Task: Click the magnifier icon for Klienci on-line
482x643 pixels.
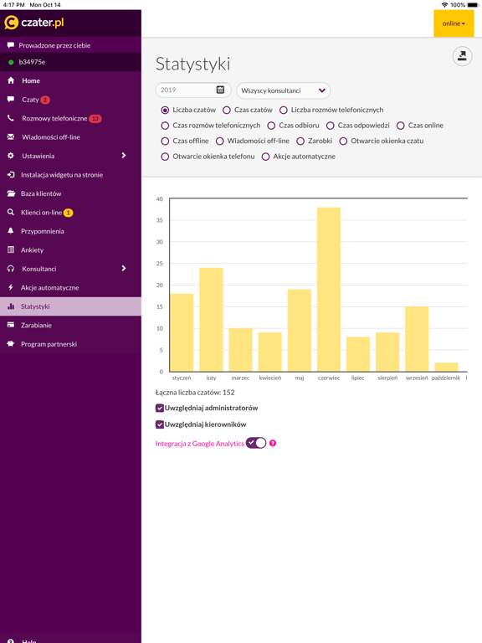Action: (11, 213)
